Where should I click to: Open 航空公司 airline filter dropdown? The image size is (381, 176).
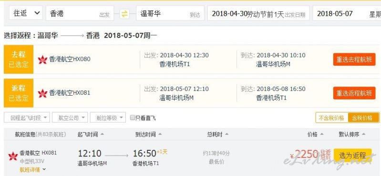point(70,117)
